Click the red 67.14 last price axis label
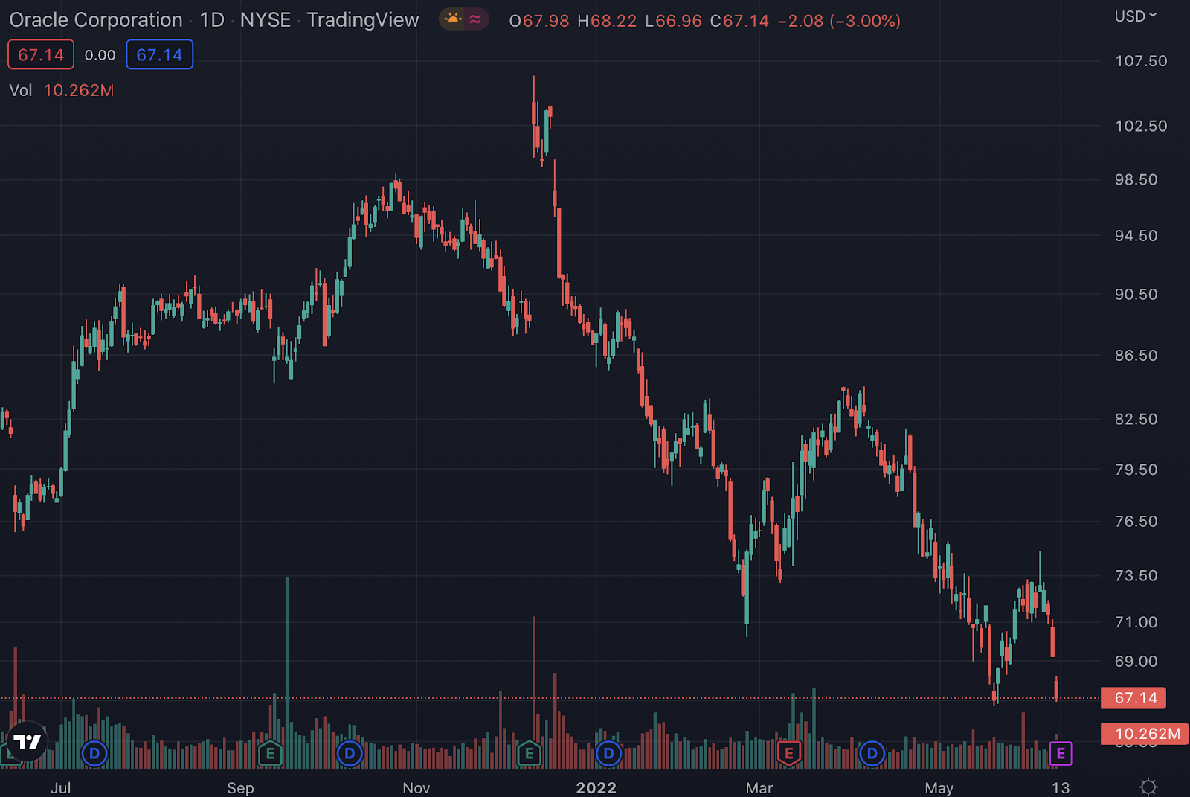Screen dimensions: 1190x797 (x=1134, y=698)
